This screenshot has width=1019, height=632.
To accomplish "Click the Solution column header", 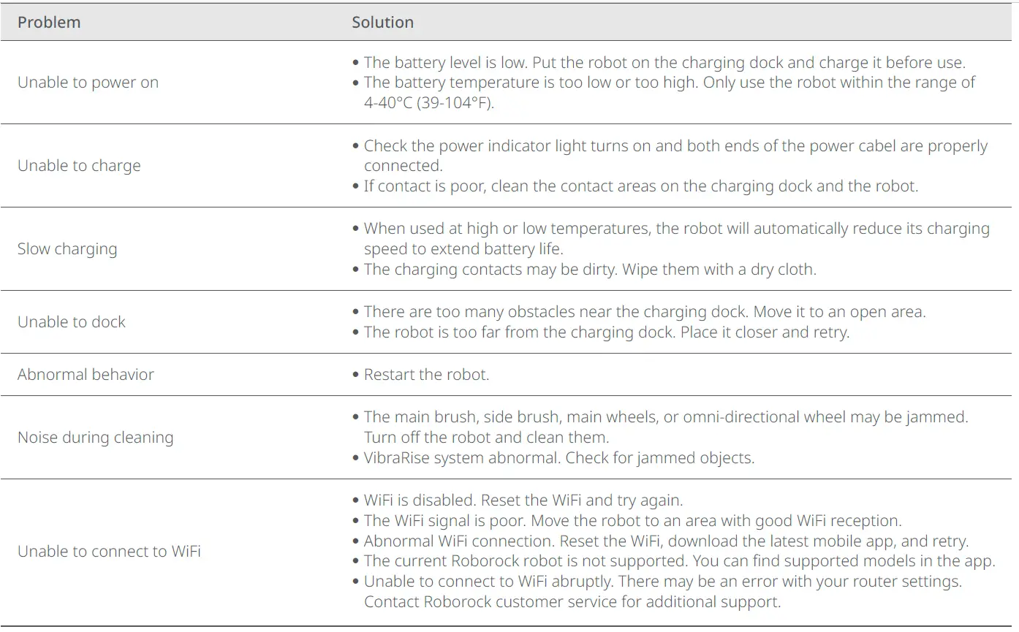I will pos(382,23).
